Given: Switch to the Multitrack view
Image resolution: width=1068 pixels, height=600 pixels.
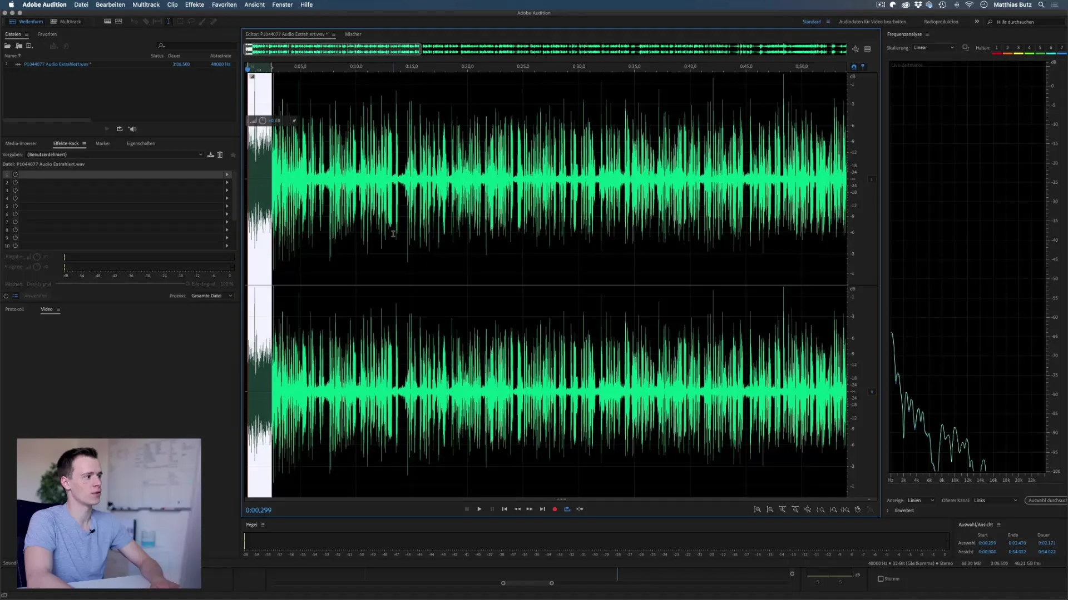Looking at the screenshot, I should point(66,22).
